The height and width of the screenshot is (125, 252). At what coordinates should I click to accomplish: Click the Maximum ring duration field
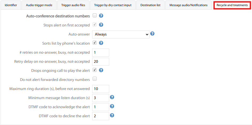coord(101,89)
